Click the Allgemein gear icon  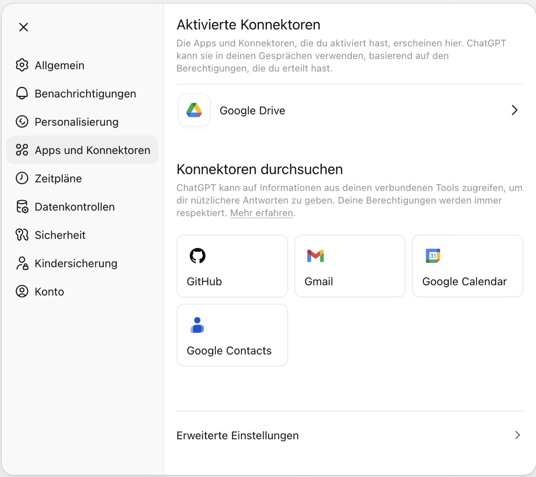tap(22, 65)
